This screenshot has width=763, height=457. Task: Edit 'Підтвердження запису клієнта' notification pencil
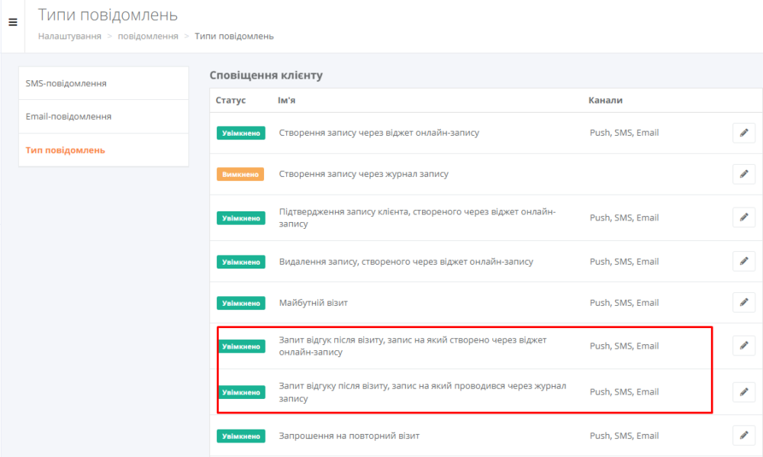point(743,217)
